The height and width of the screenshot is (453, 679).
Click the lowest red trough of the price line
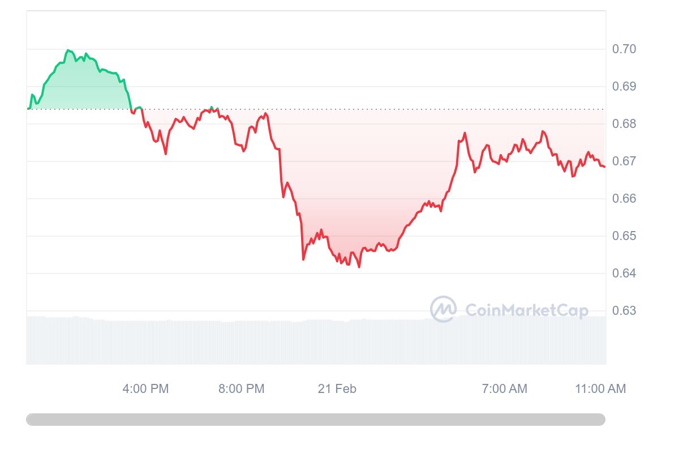coord(359,266)
